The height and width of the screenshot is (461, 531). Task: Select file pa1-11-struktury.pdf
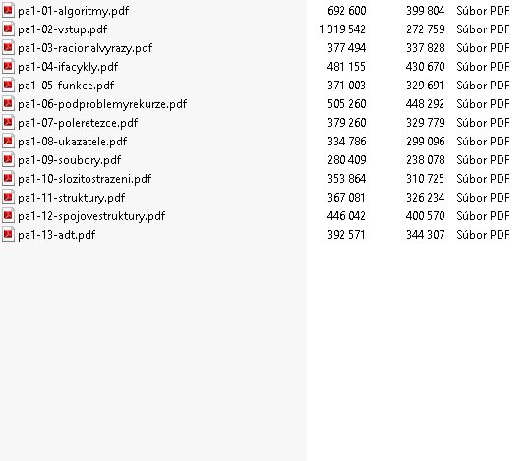pos(72,198)
